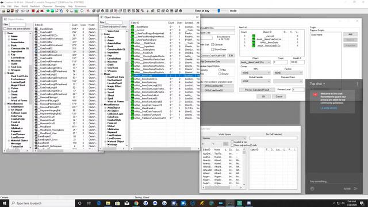Image resolution: width=368 pixels, height=207 pixels.
Task: Click the green circle toolbar icon
Action: pyautogui.click(x=48, y=11)
